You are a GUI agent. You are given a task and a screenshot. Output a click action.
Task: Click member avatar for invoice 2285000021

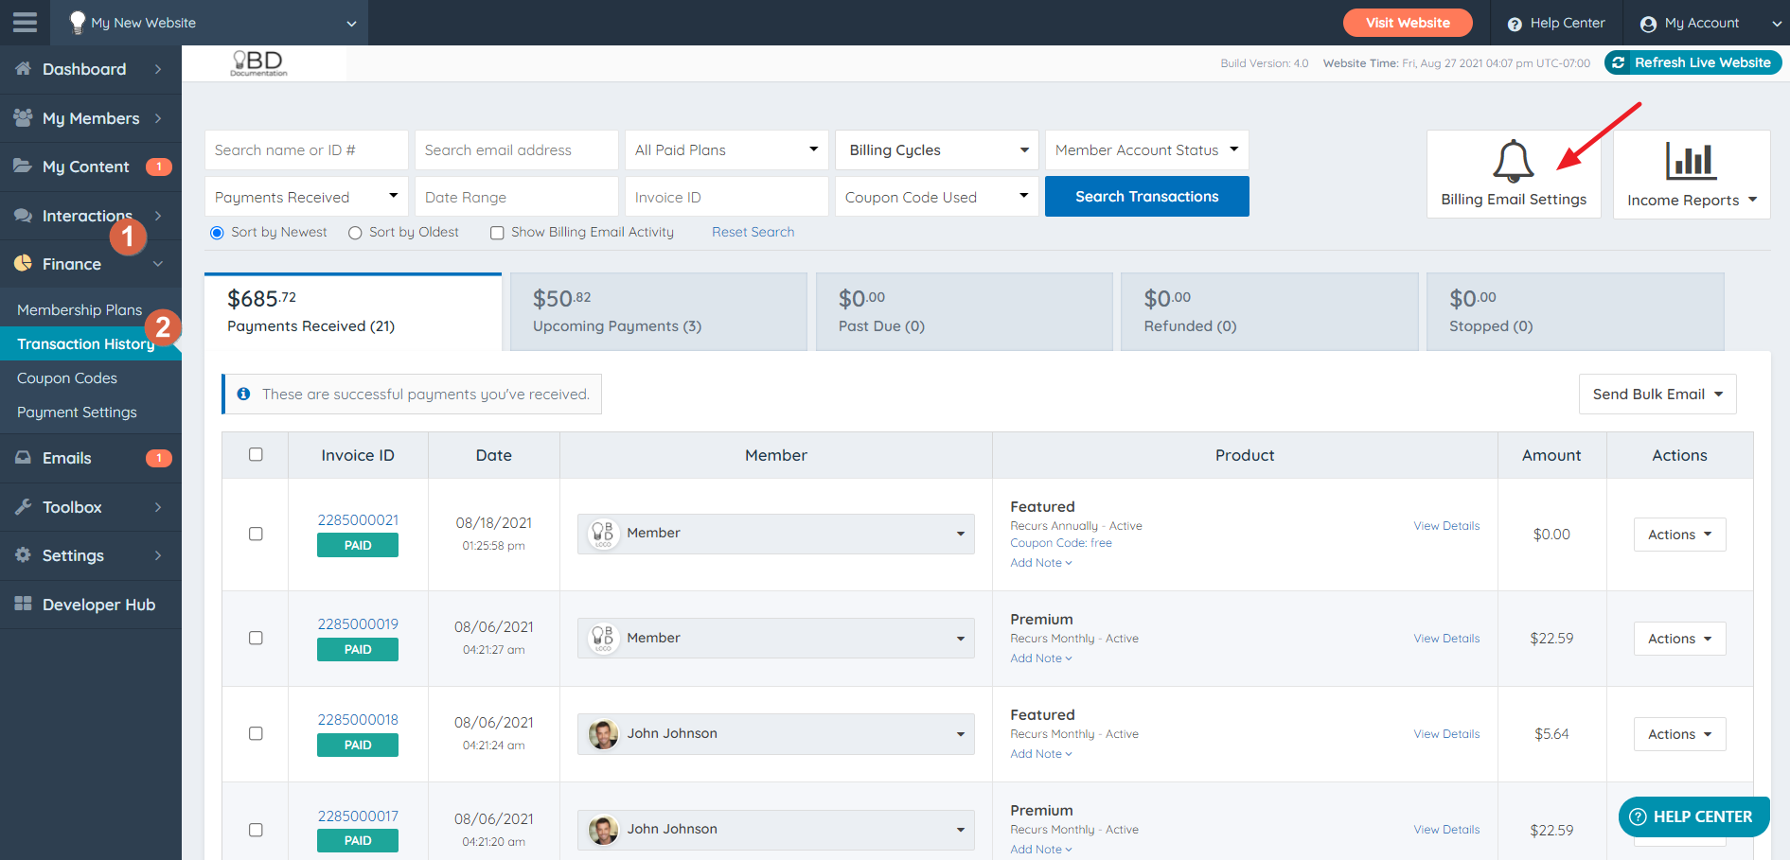[604, 534]
